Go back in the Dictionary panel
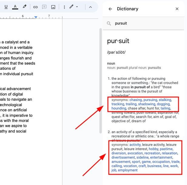 coord(110,9)
